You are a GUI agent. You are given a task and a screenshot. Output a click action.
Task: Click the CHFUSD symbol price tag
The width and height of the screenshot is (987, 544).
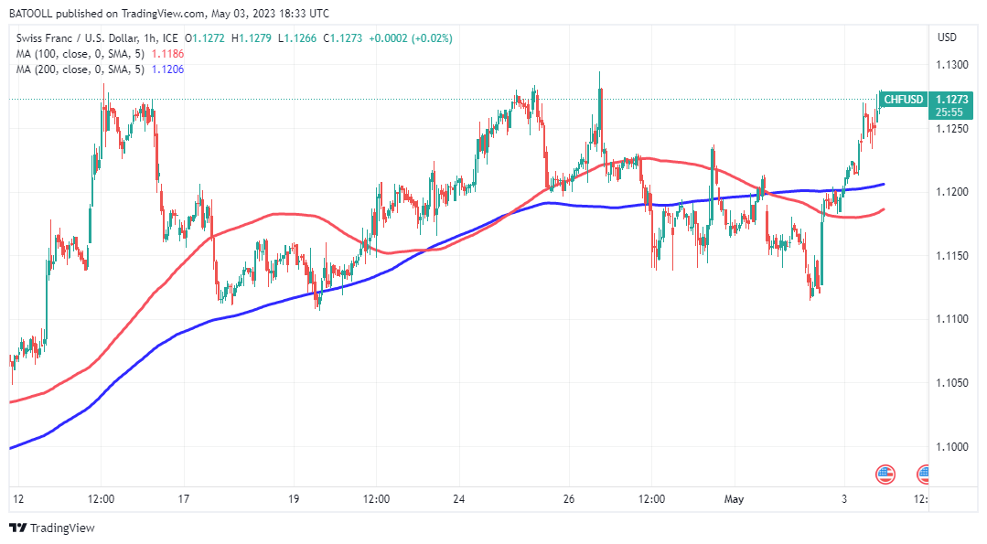904,99
